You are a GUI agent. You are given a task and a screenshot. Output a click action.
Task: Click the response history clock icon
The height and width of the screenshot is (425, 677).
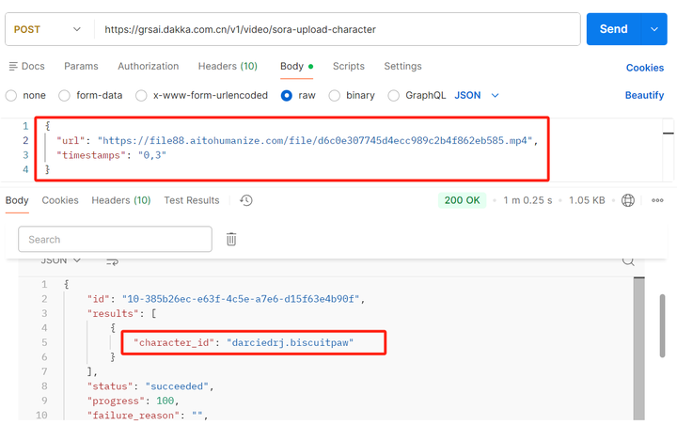click(x=246, y=200)
